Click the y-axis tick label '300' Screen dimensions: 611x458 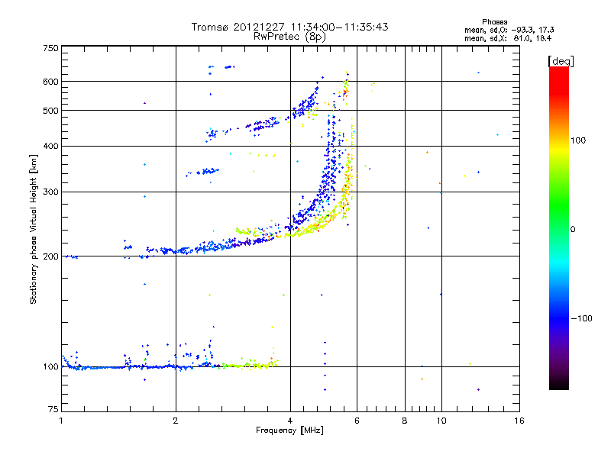click(50, 192)
